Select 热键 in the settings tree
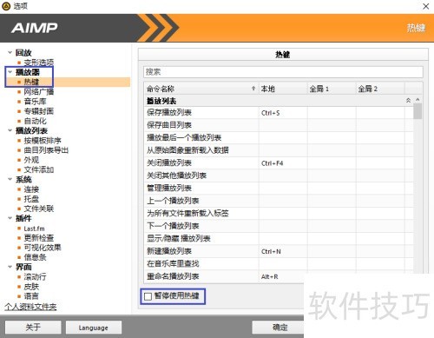The width and height of the screenshot is (434, 338). 31,82
